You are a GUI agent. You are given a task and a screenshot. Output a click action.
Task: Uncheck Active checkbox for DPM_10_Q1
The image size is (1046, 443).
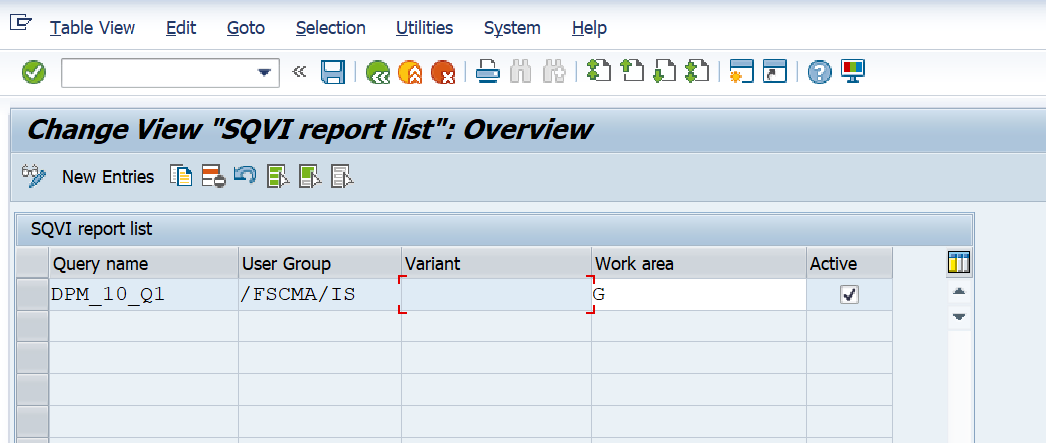[849, 294]
